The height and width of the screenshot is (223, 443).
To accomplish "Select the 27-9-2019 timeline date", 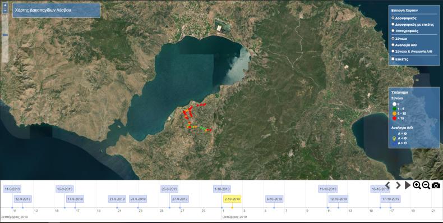I will pos(180,199).
